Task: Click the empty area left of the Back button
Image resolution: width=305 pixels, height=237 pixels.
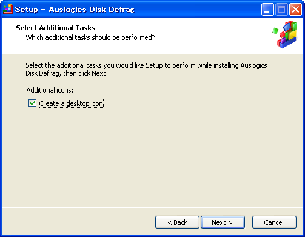Action: tap(78, 222)
